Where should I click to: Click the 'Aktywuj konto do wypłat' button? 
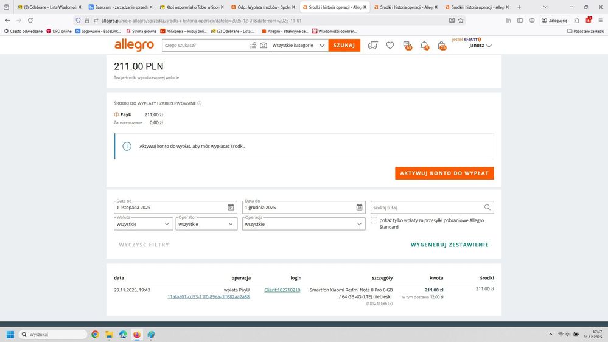pyautogui.click(x=444, y=173)
